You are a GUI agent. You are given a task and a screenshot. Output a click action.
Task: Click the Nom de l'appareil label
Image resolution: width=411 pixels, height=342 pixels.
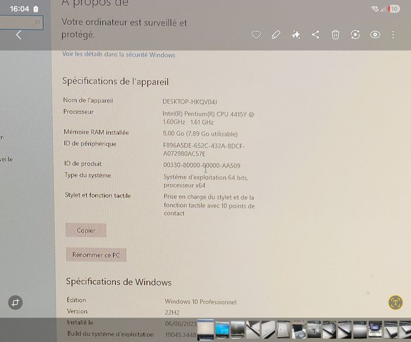[88, 100]
